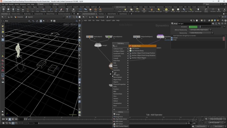The height and width of the screenshot is (128, 227).
Task: Add a Point Light from the shelf
Action: click(x=125, y=10)
